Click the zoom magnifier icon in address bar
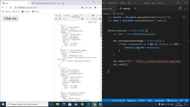The image size is (190, 107). [x=86, y=7]
